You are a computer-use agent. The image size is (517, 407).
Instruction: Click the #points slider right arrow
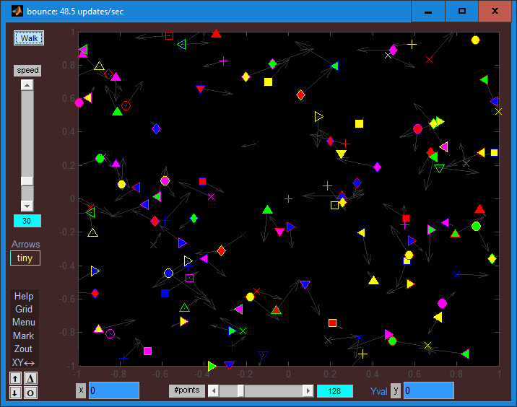point(308,391)
